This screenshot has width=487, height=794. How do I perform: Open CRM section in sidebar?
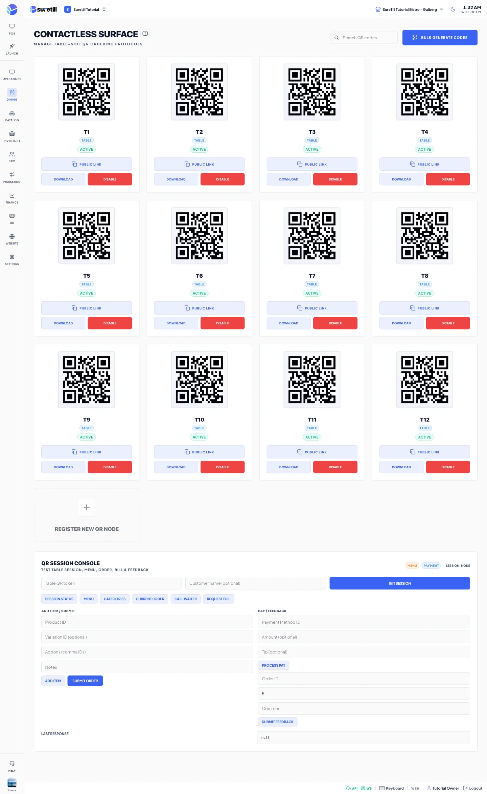(x=12, y=157)
